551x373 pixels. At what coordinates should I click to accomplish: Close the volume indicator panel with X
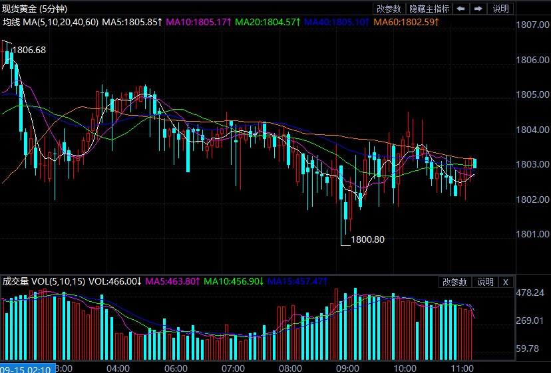point(506,282)
